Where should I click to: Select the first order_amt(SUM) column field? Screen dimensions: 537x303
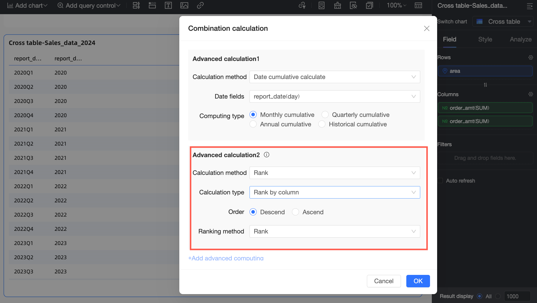485,108
